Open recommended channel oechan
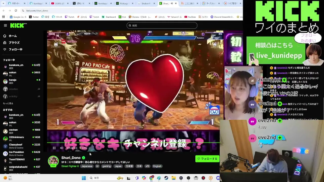This screenshot has width=324, height=182. (22, 131)
